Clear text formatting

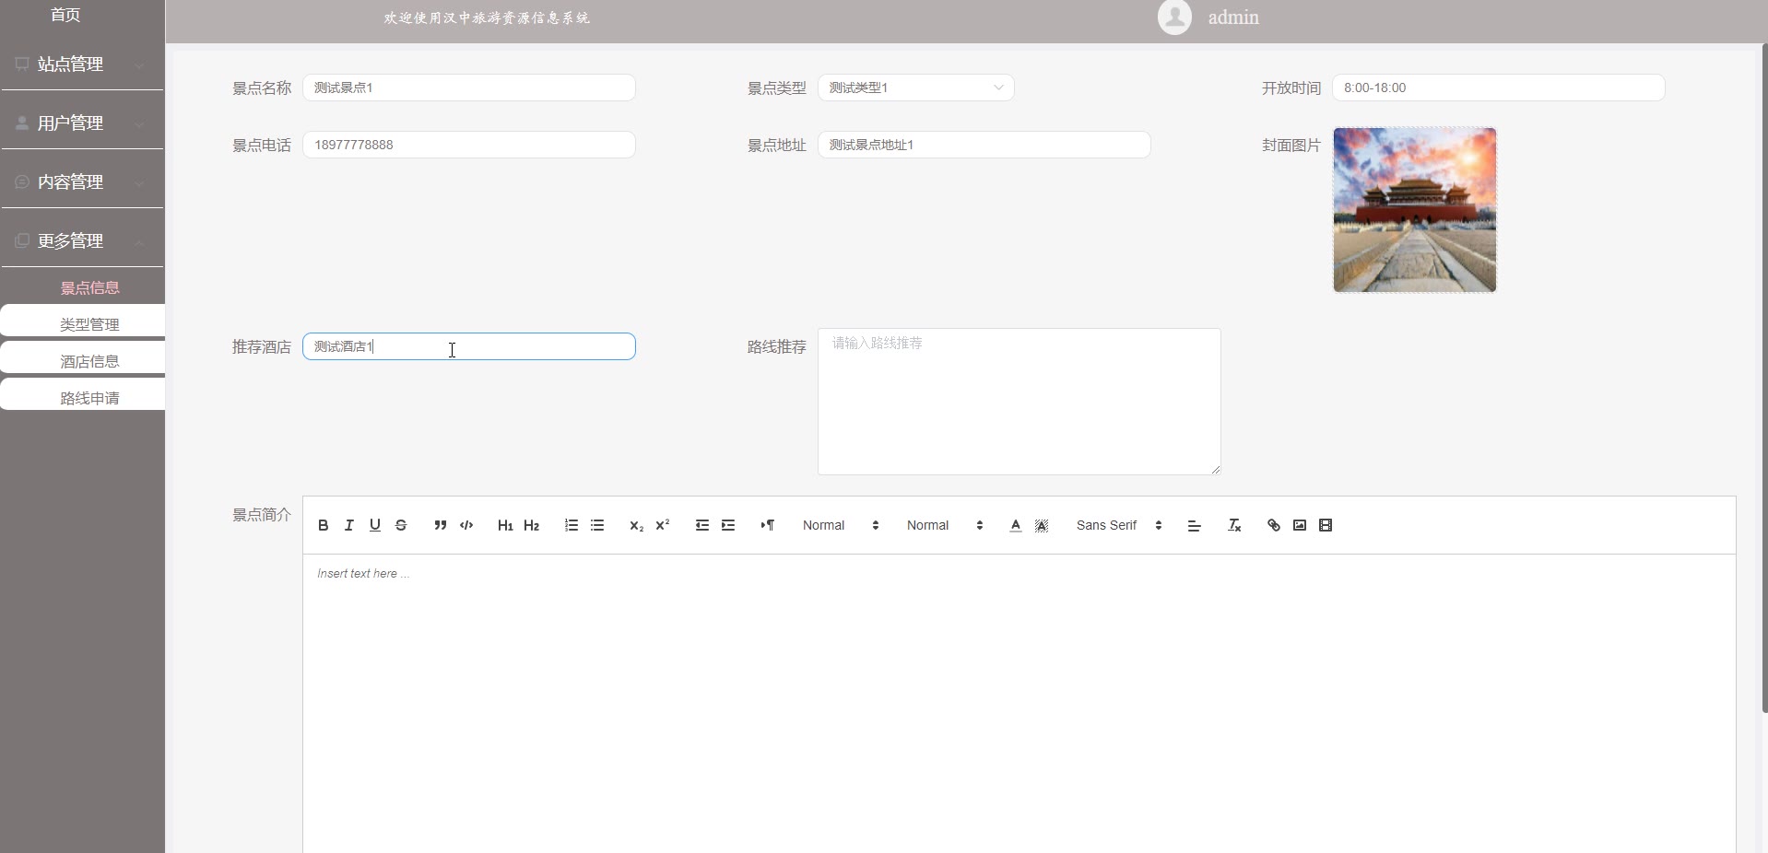pos(1234,525)
